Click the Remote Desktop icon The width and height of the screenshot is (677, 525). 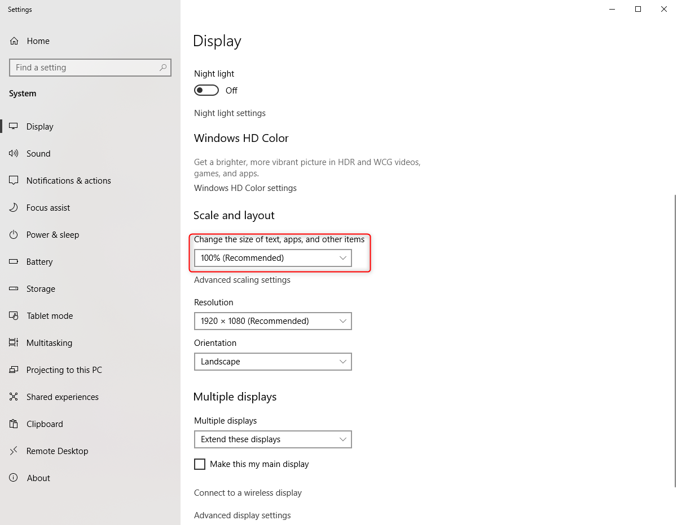click(14, 451)
